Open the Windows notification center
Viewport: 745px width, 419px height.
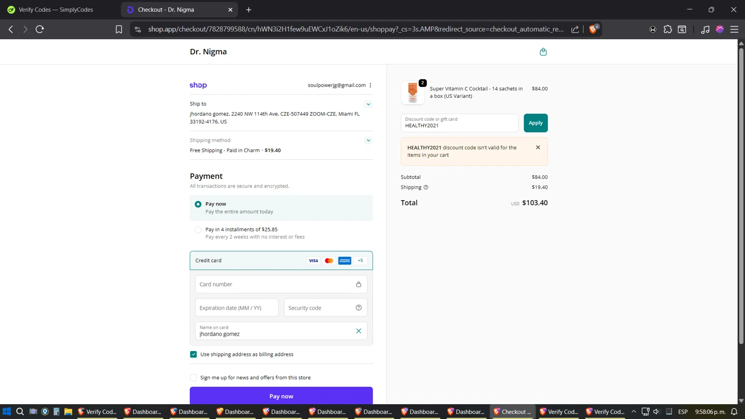coord(734,412)
